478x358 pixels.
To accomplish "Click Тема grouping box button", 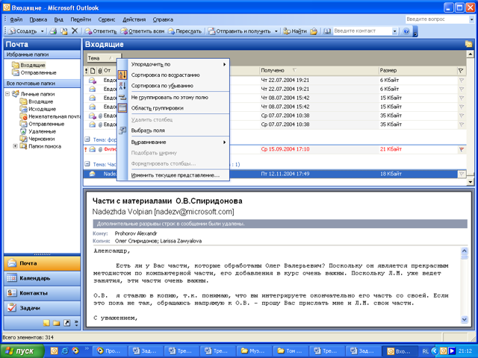I will (x=104, y=58).
